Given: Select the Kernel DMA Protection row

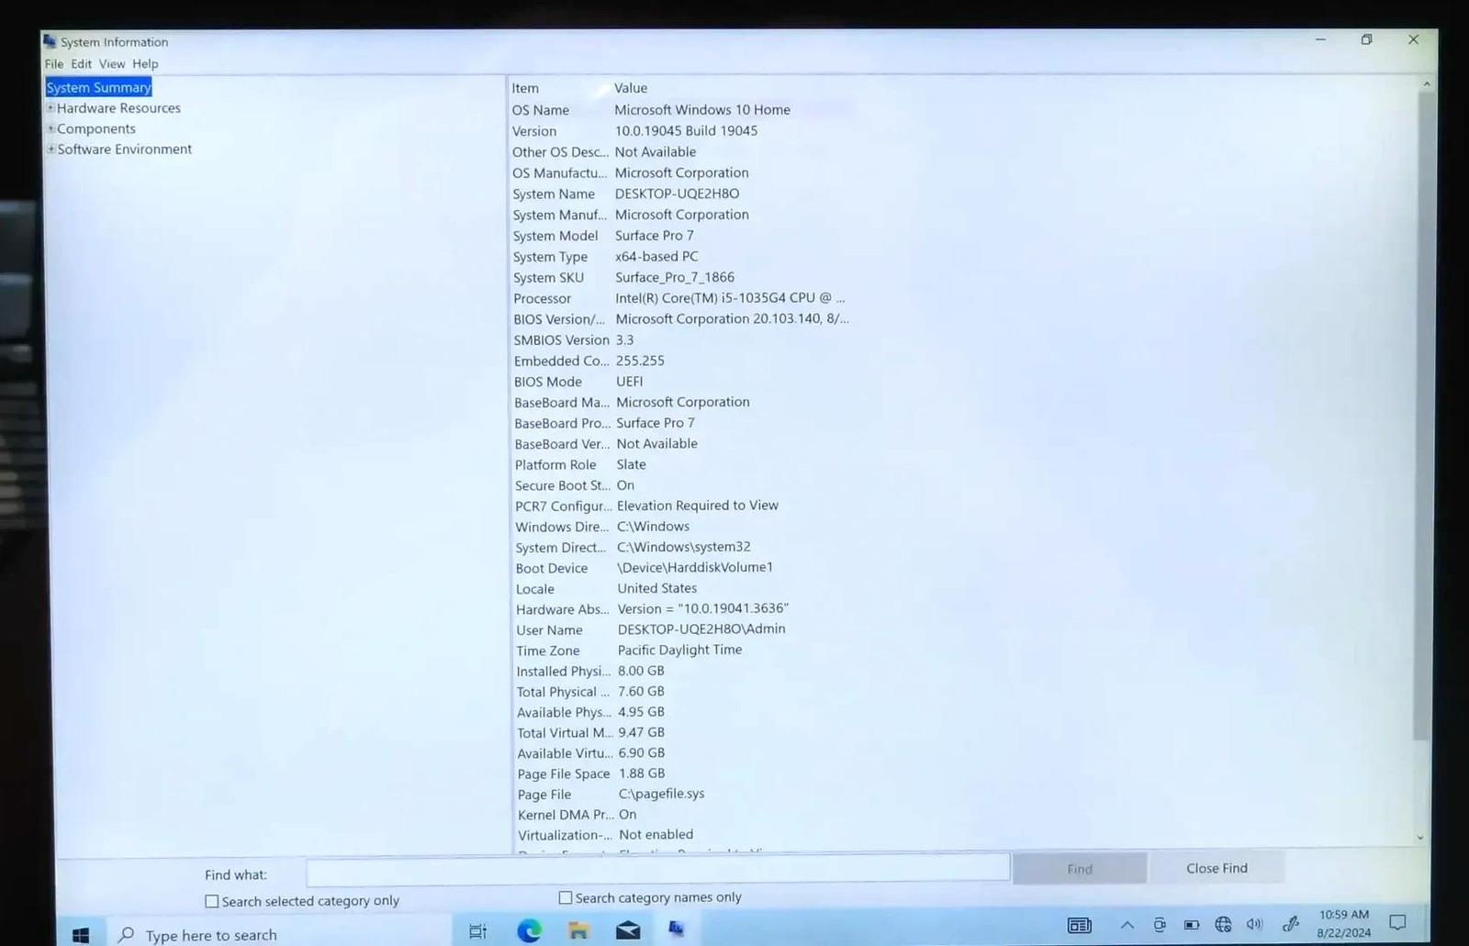Looking at the screenshot, I should pos(578,814).
